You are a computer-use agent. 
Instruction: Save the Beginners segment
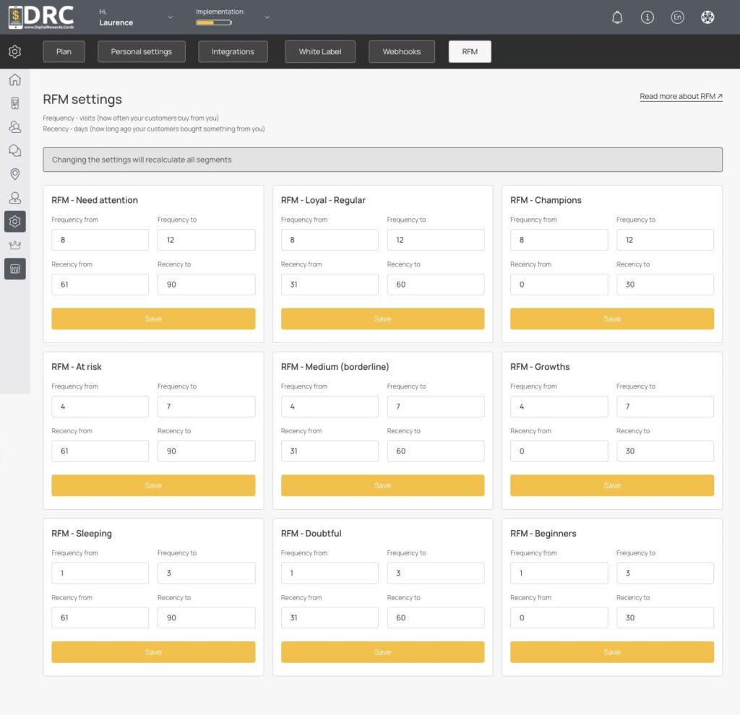[x=612, y=651]
